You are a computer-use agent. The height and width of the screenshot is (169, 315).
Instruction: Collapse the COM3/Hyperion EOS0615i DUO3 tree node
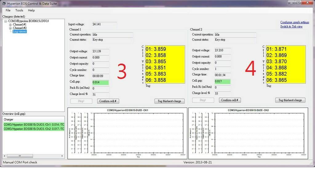click(x=6, y=21)
